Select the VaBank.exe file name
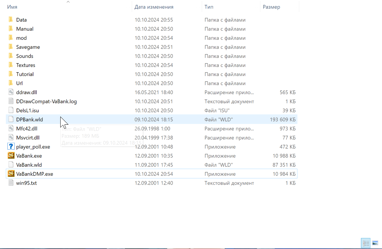Screen dimensions: 382x249 29,156
